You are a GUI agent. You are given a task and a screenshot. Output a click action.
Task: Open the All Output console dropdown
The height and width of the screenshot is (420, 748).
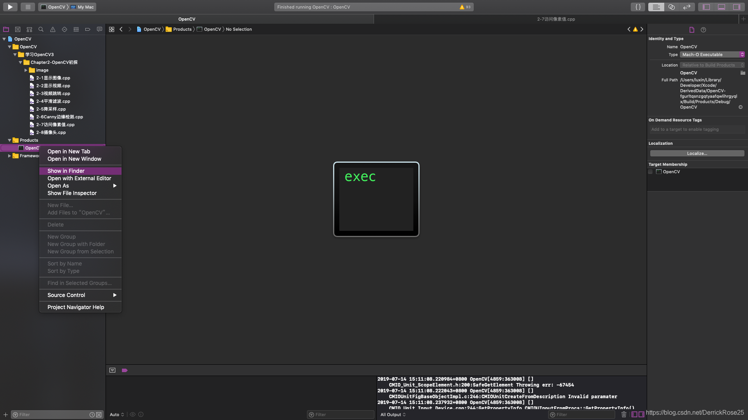click(393, 415)
